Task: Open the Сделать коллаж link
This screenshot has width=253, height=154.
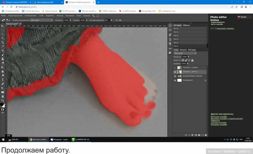Action: pyautogui.click(x=218, y=122)
